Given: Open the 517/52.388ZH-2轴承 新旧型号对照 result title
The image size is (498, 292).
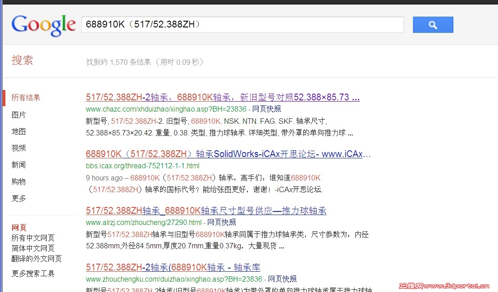Looking at the screenshot, I should [223, 97].
